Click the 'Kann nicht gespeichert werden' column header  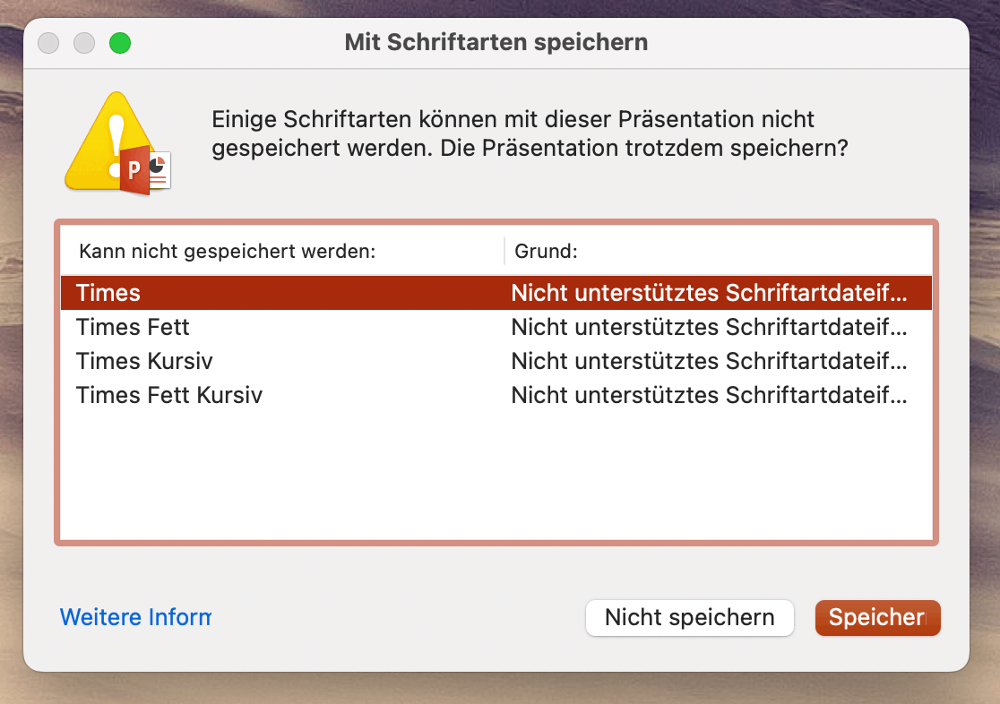point(227,252)
